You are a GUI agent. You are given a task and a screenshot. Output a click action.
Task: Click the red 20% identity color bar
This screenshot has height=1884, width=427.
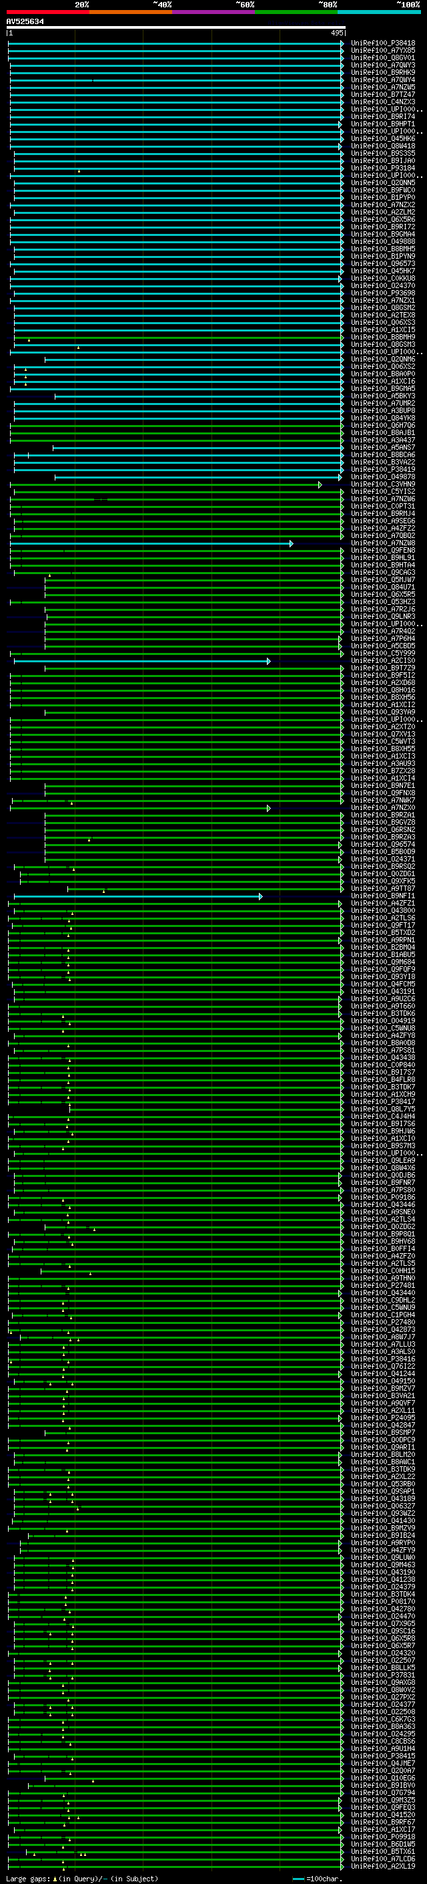tap(47, 12)
